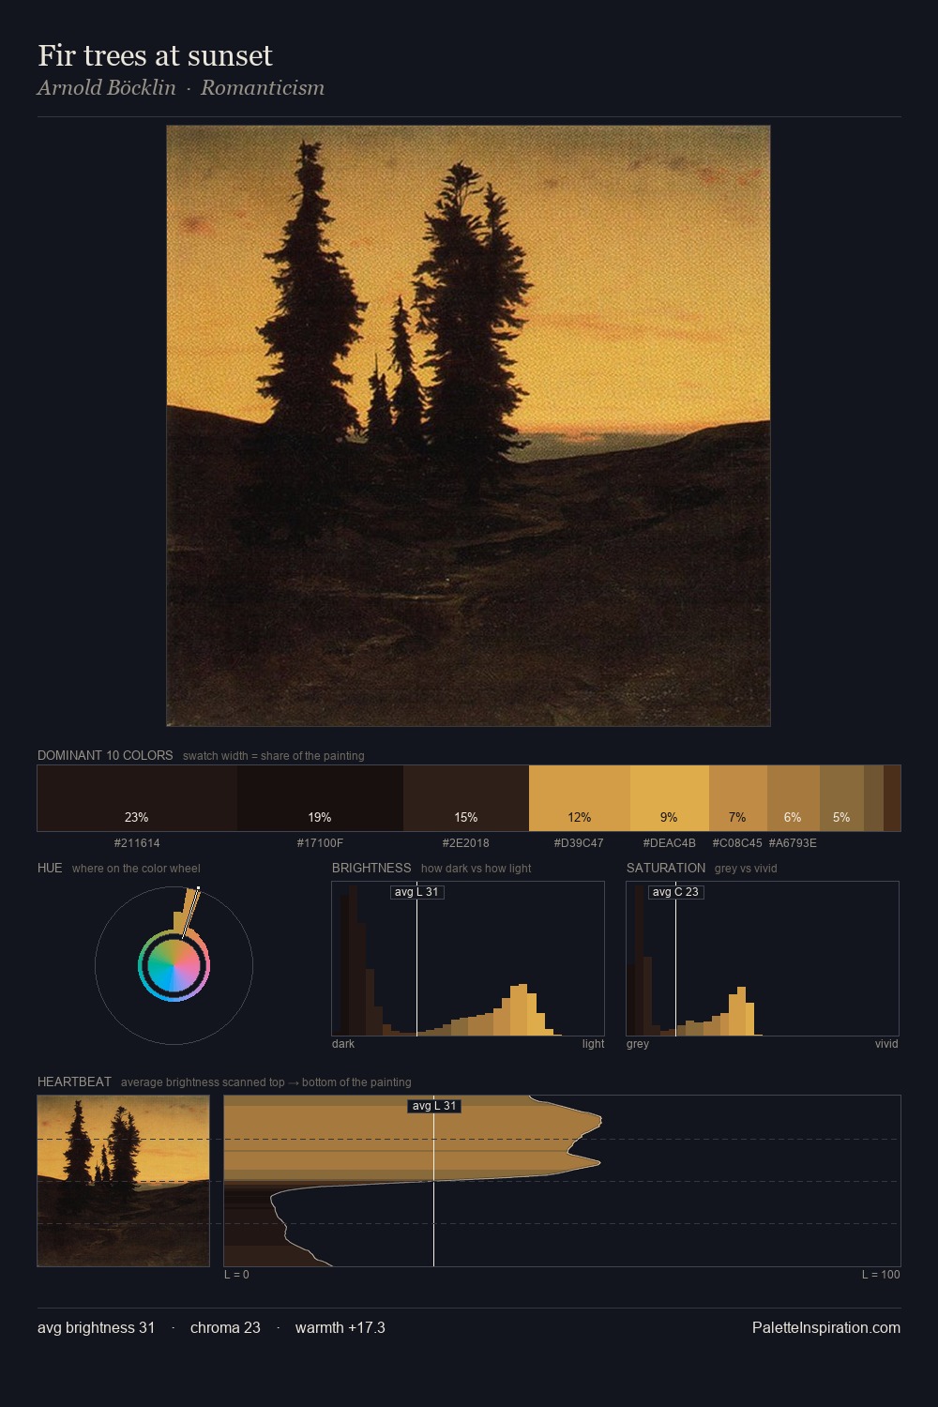Click the L = 0 axis label
This screenshot has height=1407, width=938.
click(236, 1275)
